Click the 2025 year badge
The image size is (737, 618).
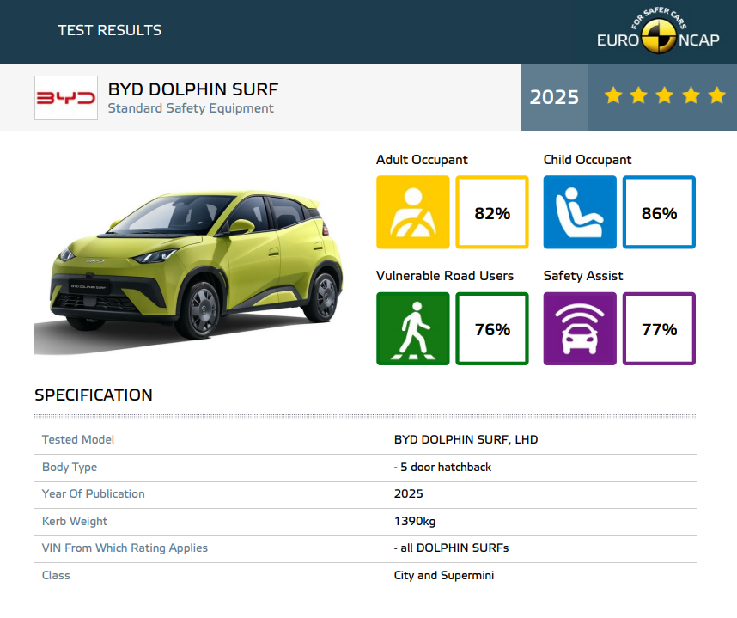click(554, 97)
